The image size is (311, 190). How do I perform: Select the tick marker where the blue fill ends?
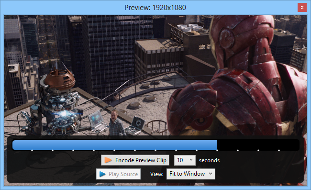(217, 150)
